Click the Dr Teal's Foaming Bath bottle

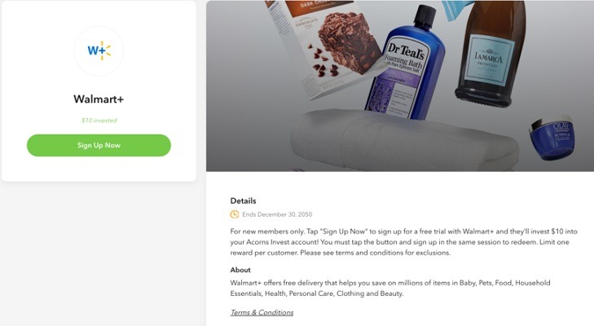pyautogui.click(x=405, y=66)
